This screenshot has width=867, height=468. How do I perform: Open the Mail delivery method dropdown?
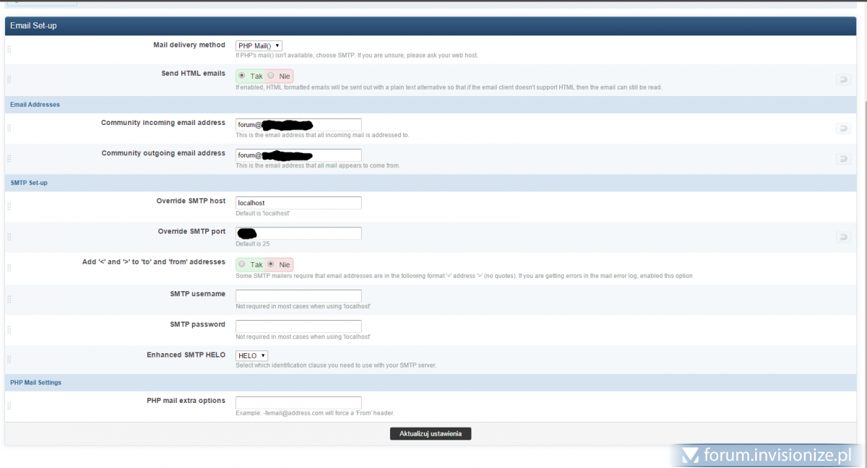coord(259,45)
